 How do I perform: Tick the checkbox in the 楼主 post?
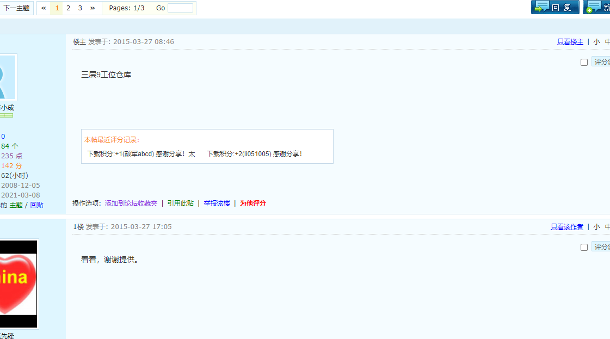point(584,62)
